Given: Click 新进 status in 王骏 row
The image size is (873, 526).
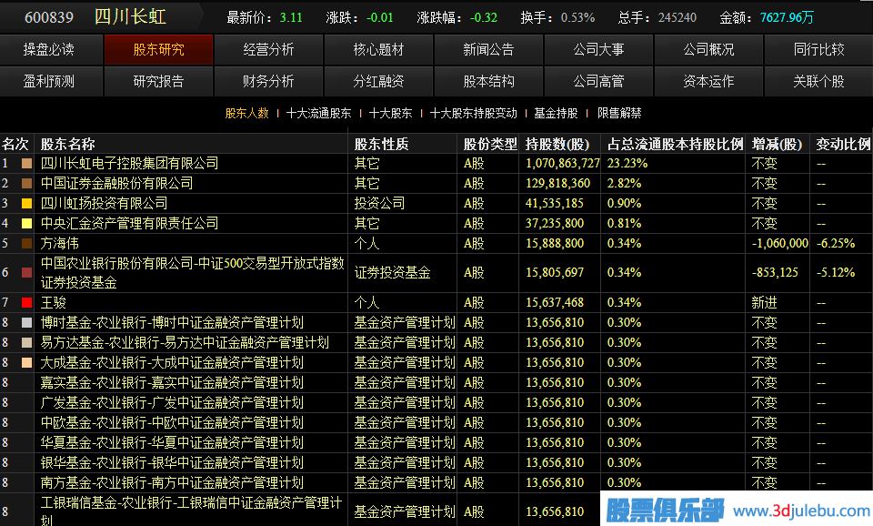Looking at the screenshot, I should pyautogui.click(x=764, y=302).
